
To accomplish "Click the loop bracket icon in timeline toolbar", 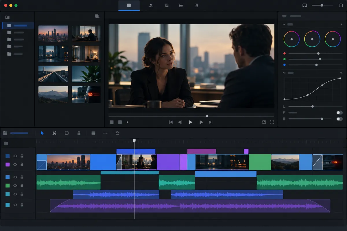I will (x=67, y=133).
